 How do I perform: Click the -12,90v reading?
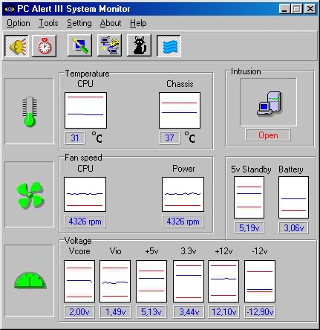pyautogui.click(x=260, y=311)
